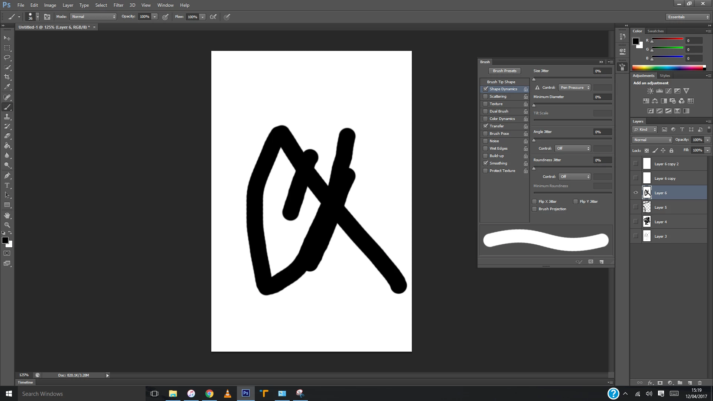Image resolution: width=713 pixels, height=401 pixels.
Task: Select the Horizontal Type tool
Action: coord(7,185)
